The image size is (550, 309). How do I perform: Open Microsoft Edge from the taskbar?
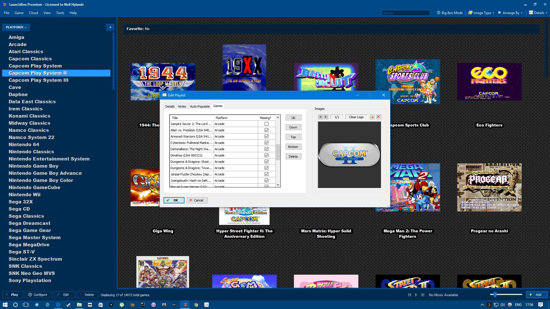click(x=58, y=305)
